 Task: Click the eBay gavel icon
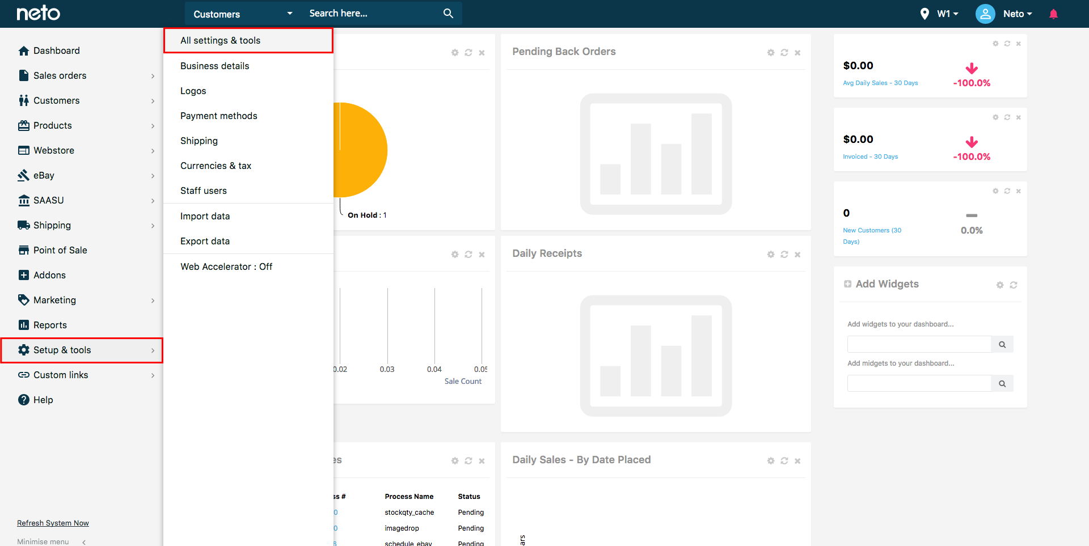point(24,175)
